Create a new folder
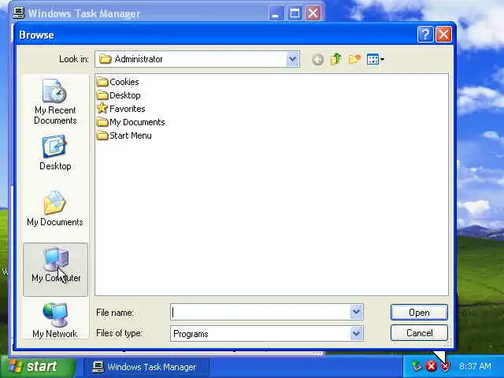 coord(354,59)
